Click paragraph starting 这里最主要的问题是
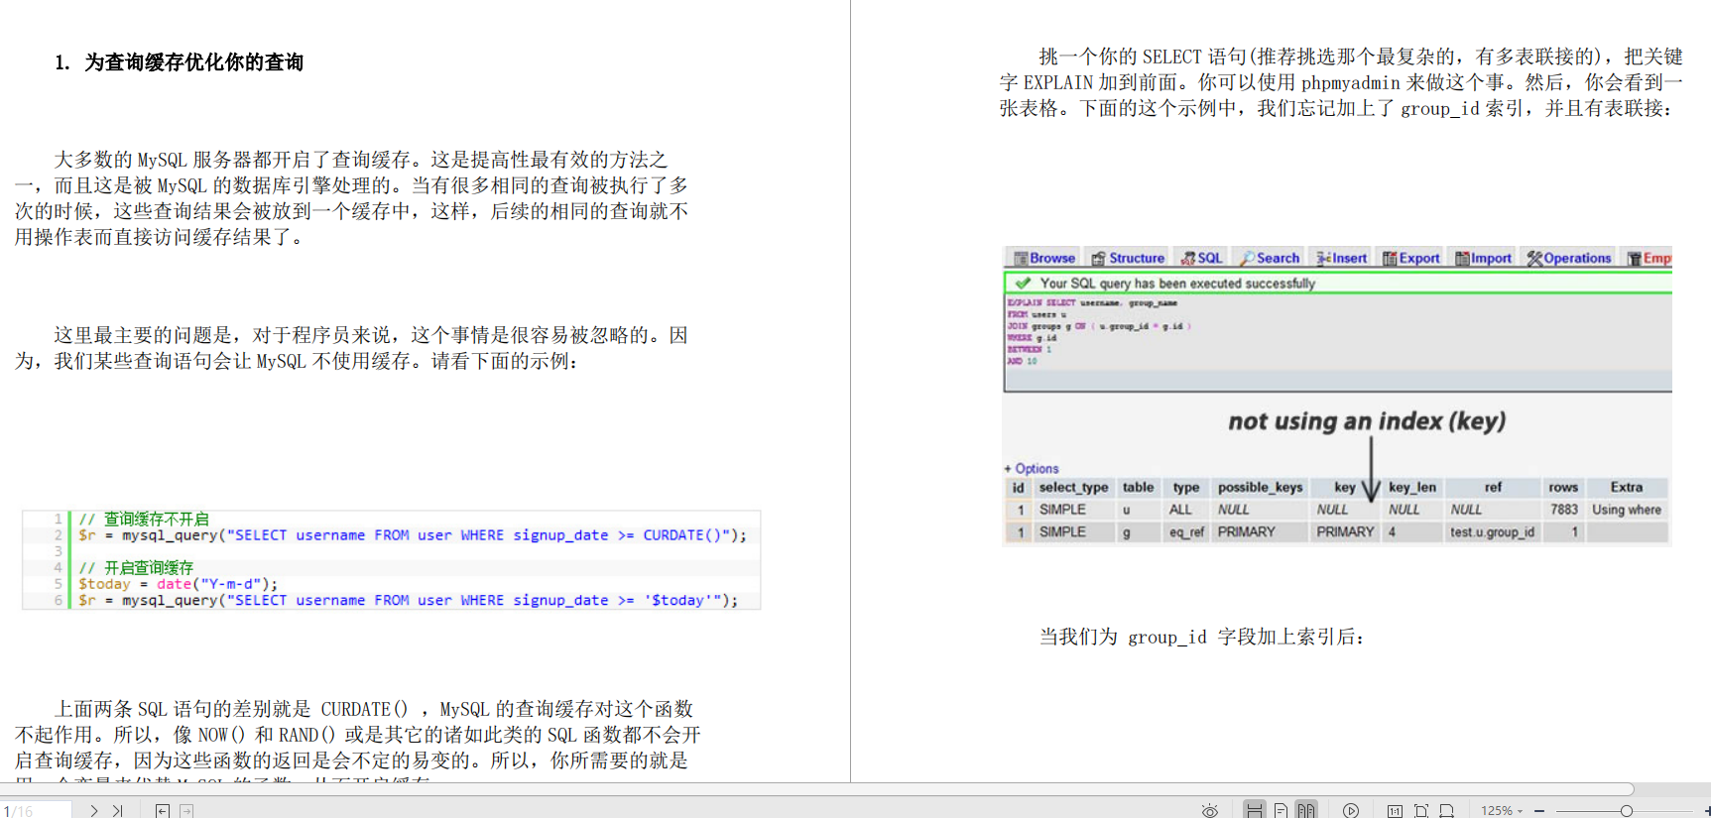The height and width of the screenshot is (818, 1711). 351,348
